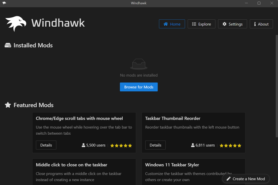278x185 pixels.
Task: Click the user icon beside 6,811 users
Action: point(193,145)
